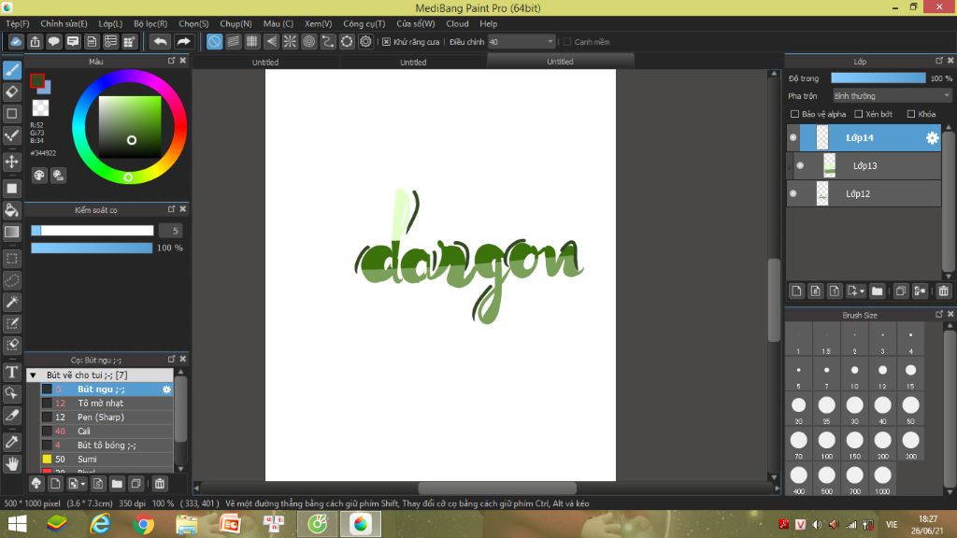Enable circle snap guide

[x=308, y=41]
